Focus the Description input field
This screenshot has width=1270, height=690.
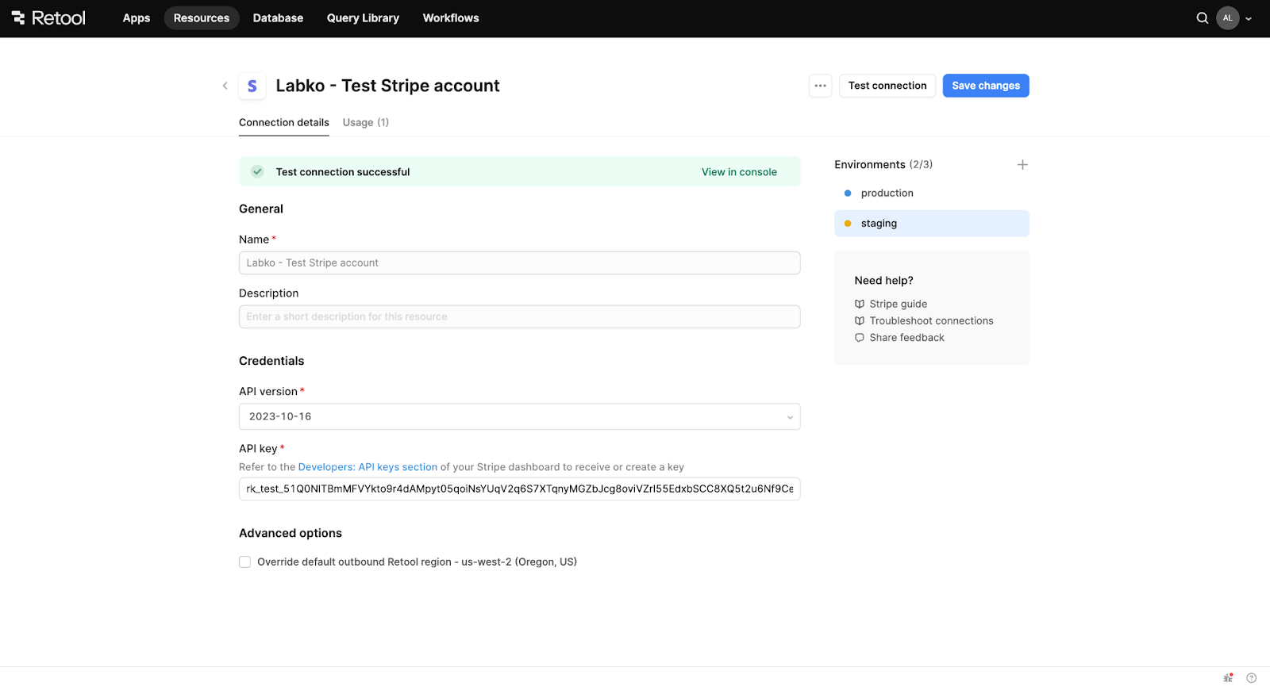(x=519, y=317)
